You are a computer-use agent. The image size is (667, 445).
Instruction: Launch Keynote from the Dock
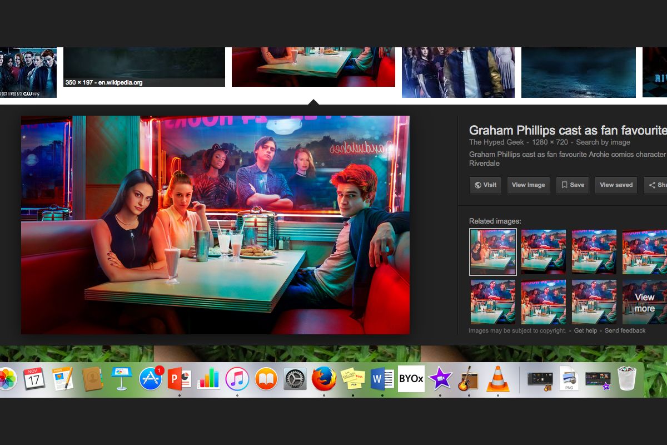pos(121,379)
